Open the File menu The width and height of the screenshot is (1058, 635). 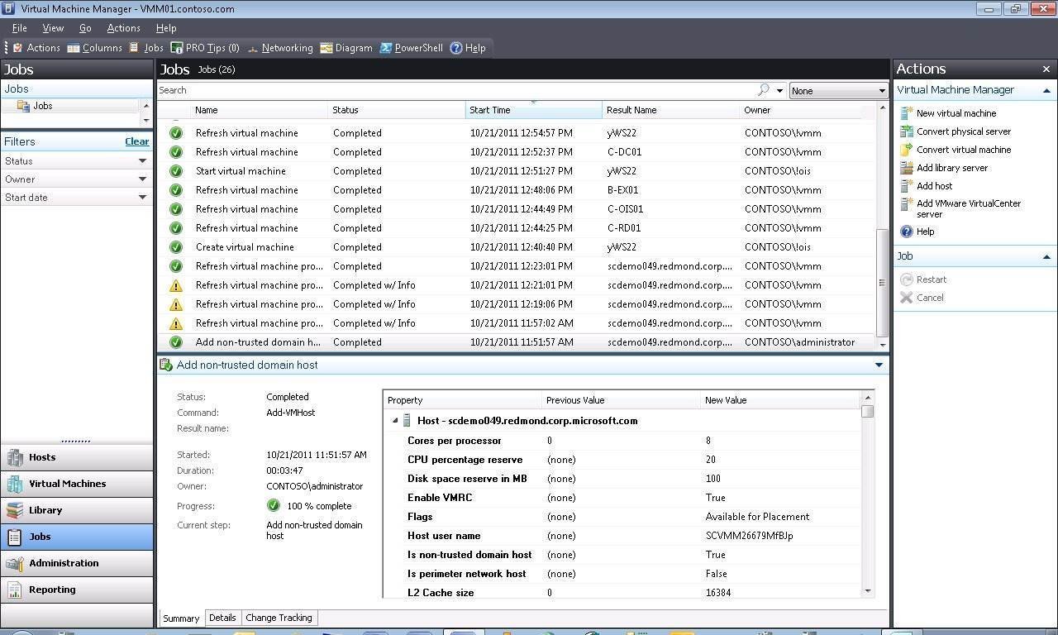coord(20,28)
